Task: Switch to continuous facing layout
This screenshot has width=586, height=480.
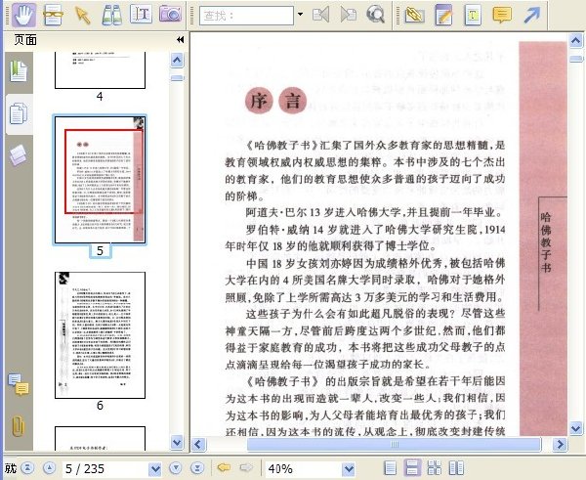Action: tap(435, 467)
